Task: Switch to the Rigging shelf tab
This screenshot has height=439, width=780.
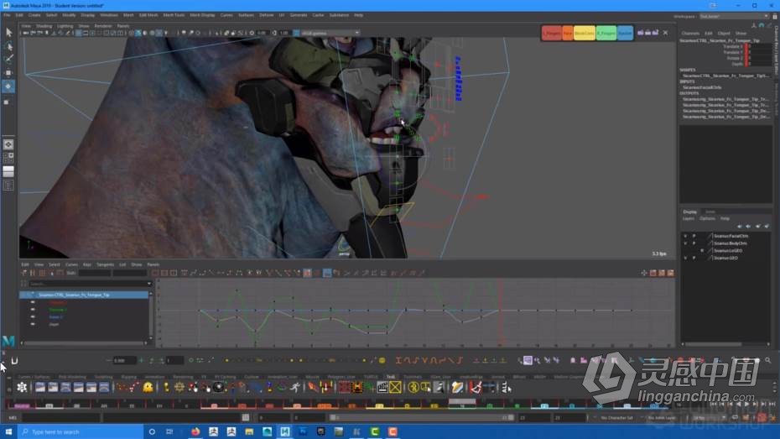Action: pos(128,377)
